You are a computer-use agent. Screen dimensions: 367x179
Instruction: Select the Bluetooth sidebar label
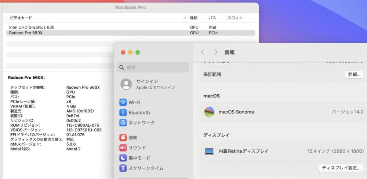tap(139, 112)
